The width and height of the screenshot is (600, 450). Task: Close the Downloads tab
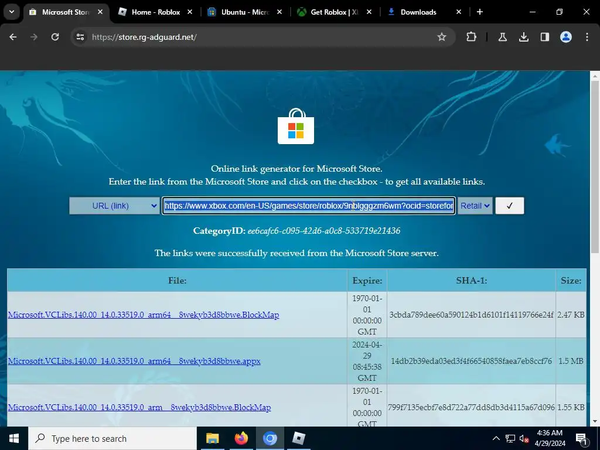tap(459, 12)
